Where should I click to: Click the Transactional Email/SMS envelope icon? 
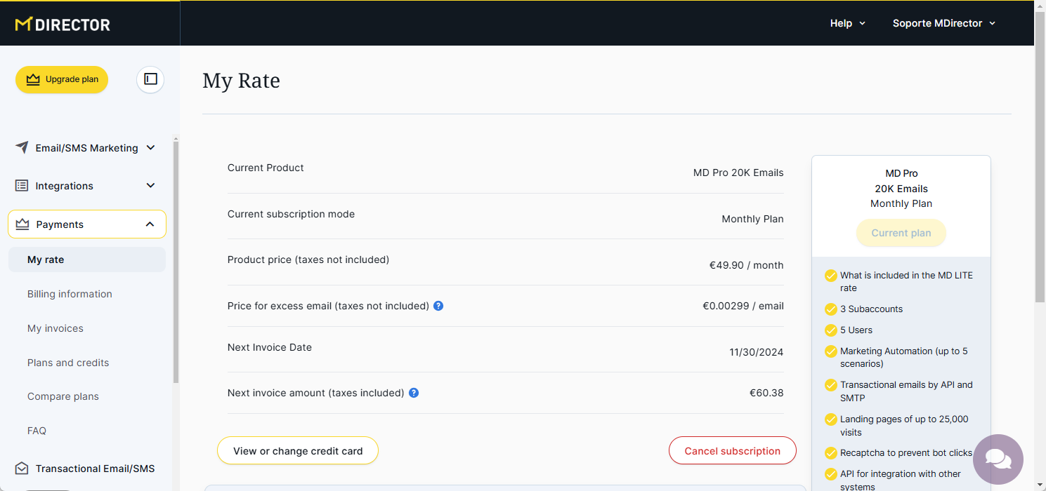tap(22, 469)
